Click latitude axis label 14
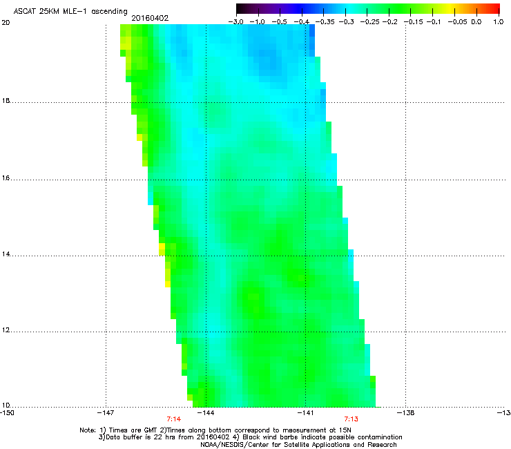Image resolution: width=511 pixels, height=449 pixels. pyautogui.click(x=6, y=254)
